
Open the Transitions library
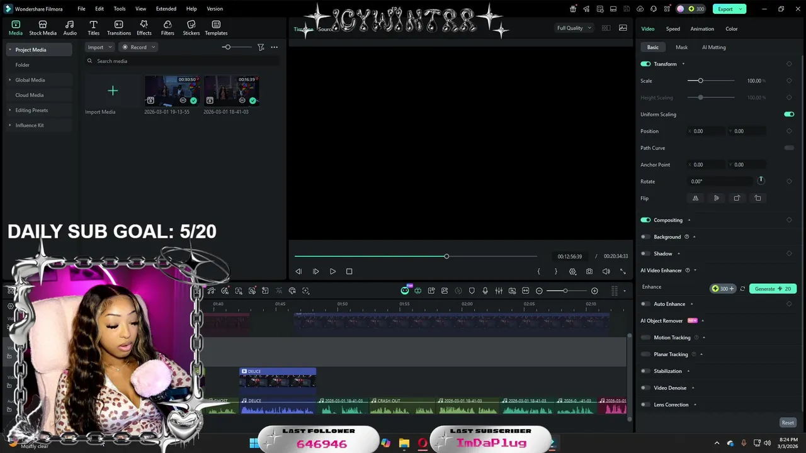pos(118,28)
